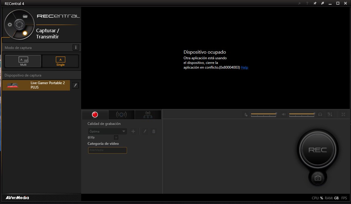Click the 'Dispositivo ocupado' message

(205, 52)
